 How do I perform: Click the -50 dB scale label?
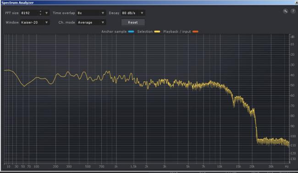tap(292, 85)
